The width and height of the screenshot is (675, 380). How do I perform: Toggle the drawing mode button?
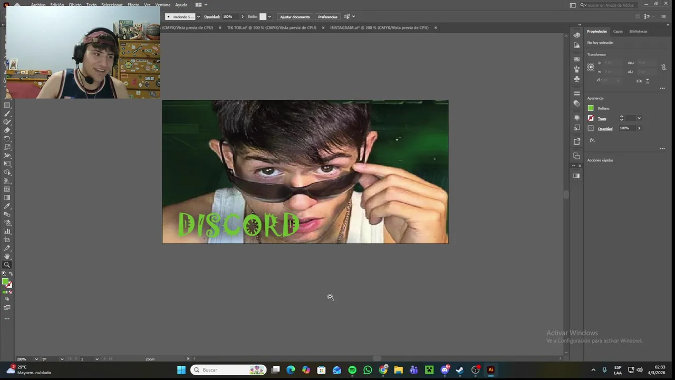[x=7, y=299]
